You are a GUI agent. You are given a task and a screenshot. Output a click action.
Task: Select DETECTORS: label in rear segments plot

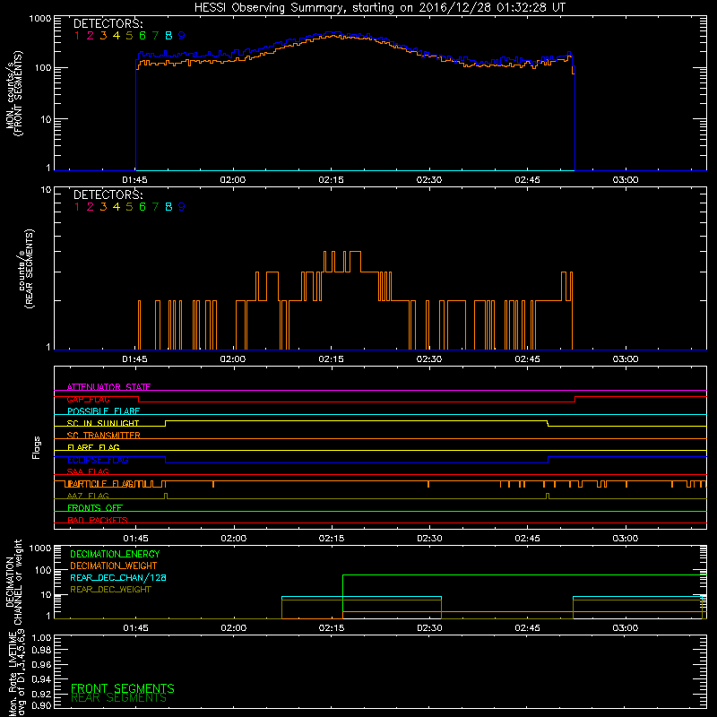pyautogui.click(x=108, y=195)
